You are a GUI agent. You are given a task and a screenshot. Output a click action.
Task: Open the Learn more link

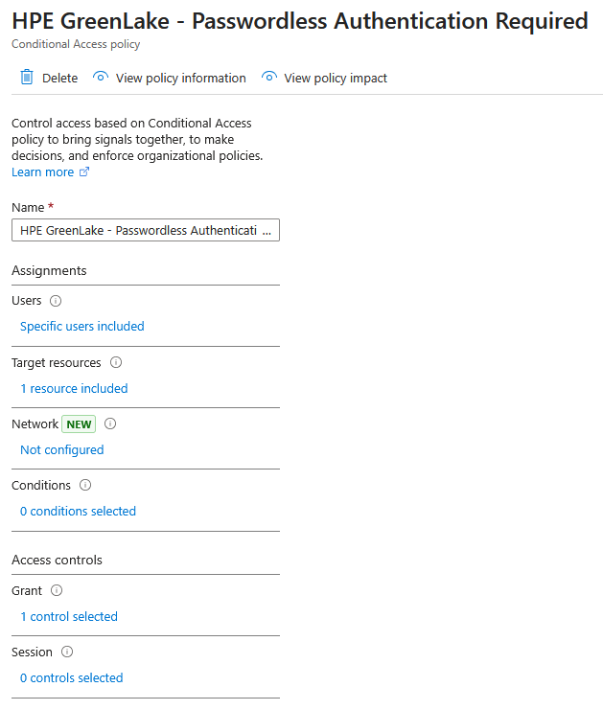point(42,172)
